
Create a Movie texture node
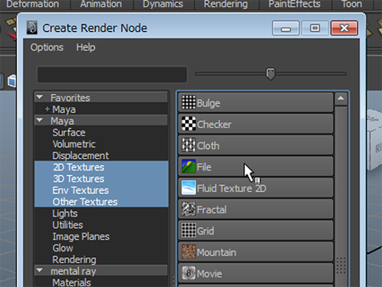click(255, 273)
